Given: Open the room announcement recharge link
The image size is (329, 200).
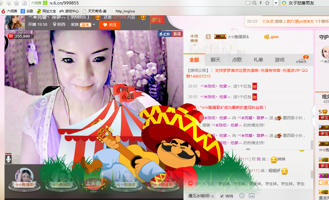Looking at the screenshot, I should pyautogui.click(x=261, y=70).
